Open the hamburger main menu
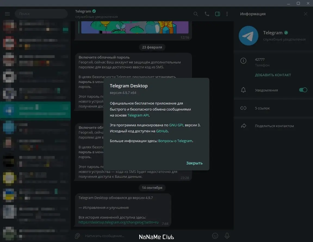Viewport: 313px width, 242px height. (x=7, y=14)
